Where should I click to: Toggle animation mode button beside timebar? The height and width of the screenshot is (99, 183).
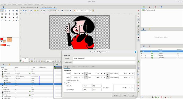(x=139, y=61)
